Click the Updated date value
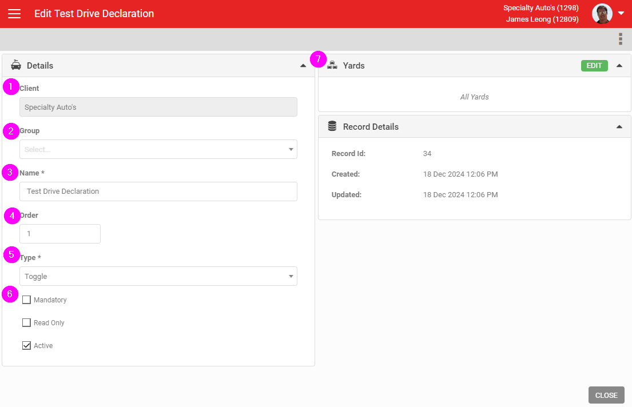The width and height of the screenshot is (632, 407). [x=460, y=194]
